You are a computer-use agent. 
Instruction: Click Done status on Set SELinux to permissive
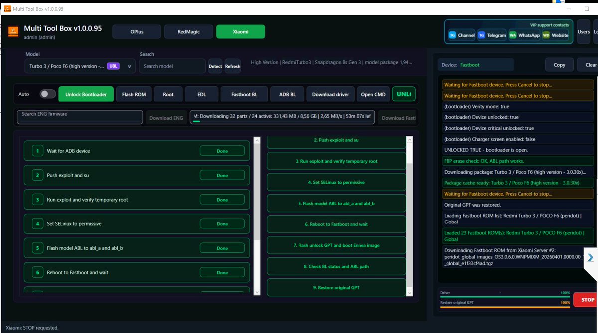tap(222, 224)
